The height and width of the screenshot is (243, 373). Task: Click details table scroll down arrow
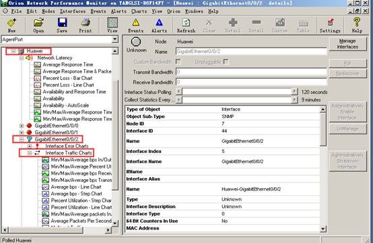point(323,229)
